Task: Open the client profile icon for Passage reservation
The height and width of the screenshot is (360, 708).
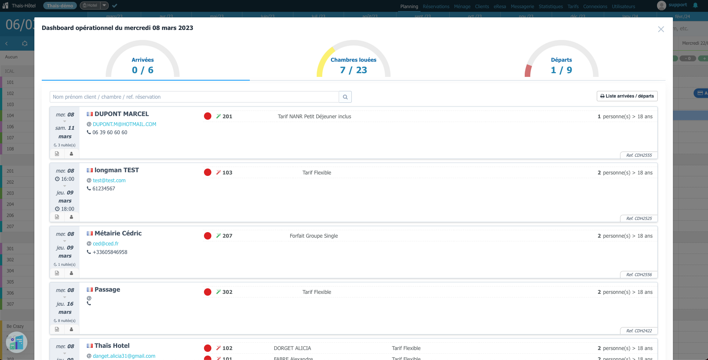Action: pyautogui.click(x=71, y=329)
